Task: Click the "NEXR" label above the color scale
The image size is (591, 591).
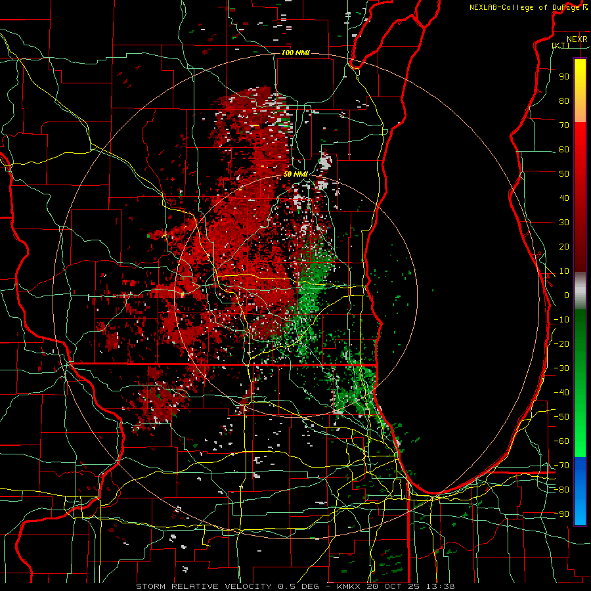Action: point(577,39)
